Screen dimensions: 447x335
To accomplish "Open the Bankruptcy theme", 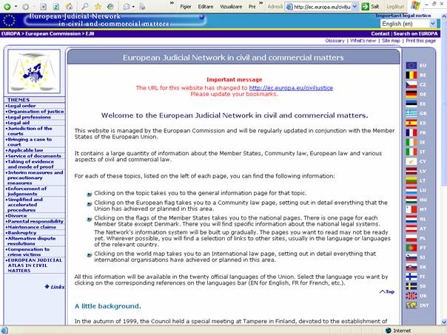I will click(21, 233).
